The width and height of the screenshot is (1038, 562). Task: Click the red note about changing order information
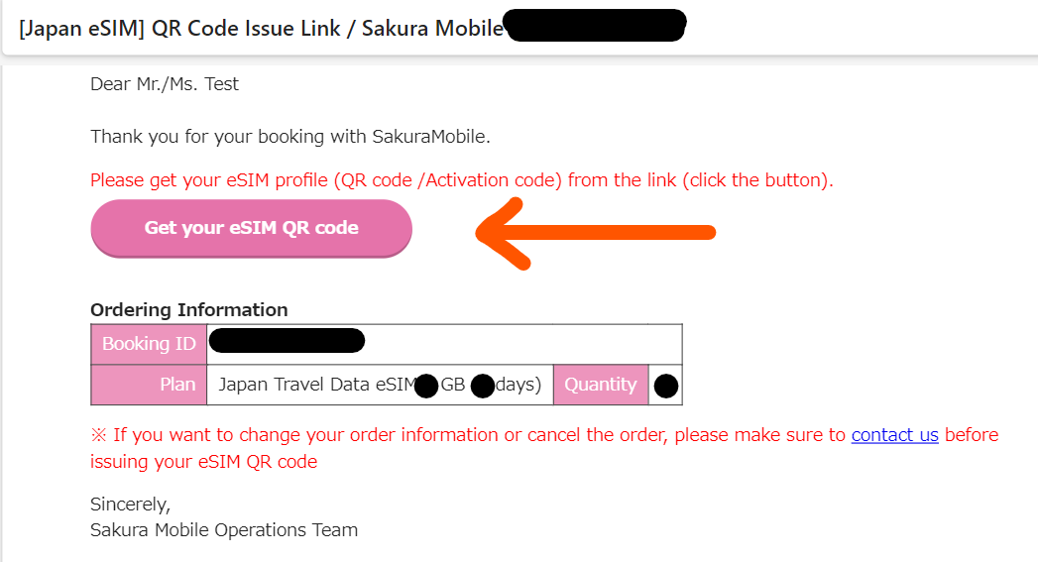544,448
